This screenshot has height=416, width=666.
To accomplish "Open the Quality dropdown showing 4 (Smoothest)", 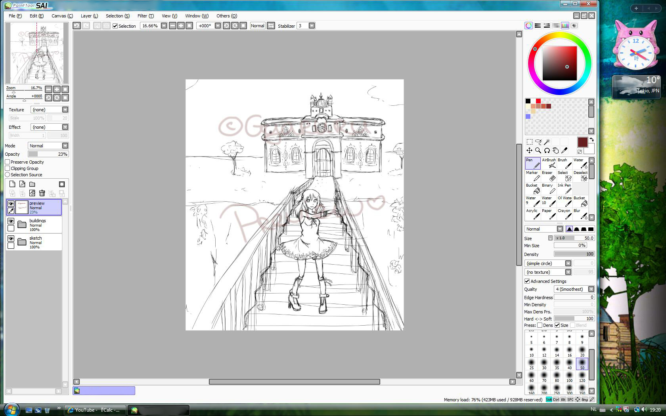I will tap(574, 289).
